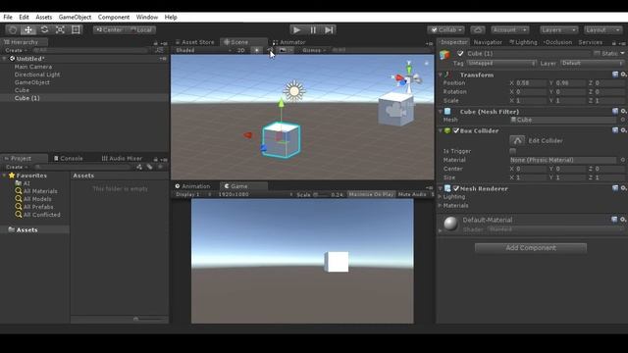Disable the Mesh Renderer component checkbox
The height and width of the screenshot is (353, 628).
click(x=455, y=188)
